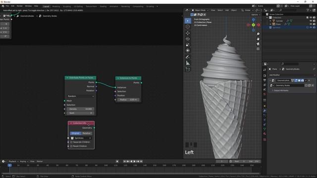Select the Rotate tool
This screenshot has height=178, width=317.
tap(188, 39)
